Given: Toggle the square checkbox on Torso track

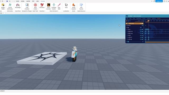Looking at the screenshot, I should pos(142,29).
